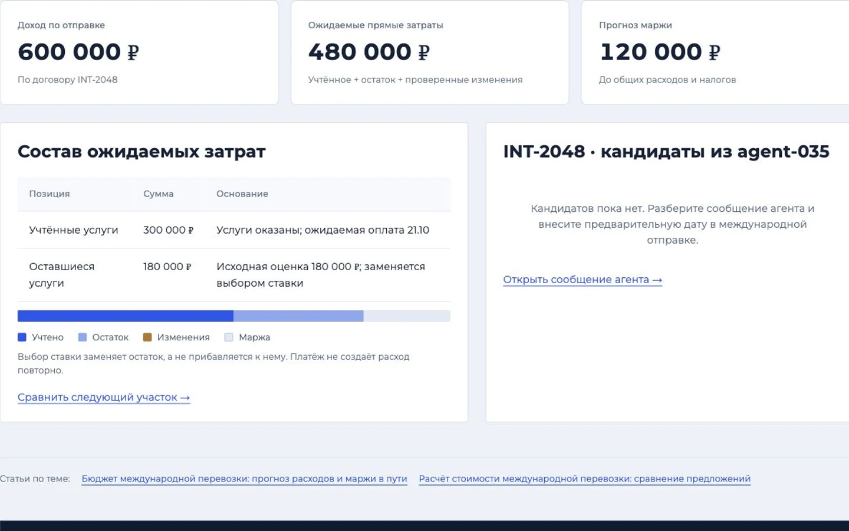Click 'Доход по отправке' card label
This screenshot has height=531, width=849.
(61, 25)
